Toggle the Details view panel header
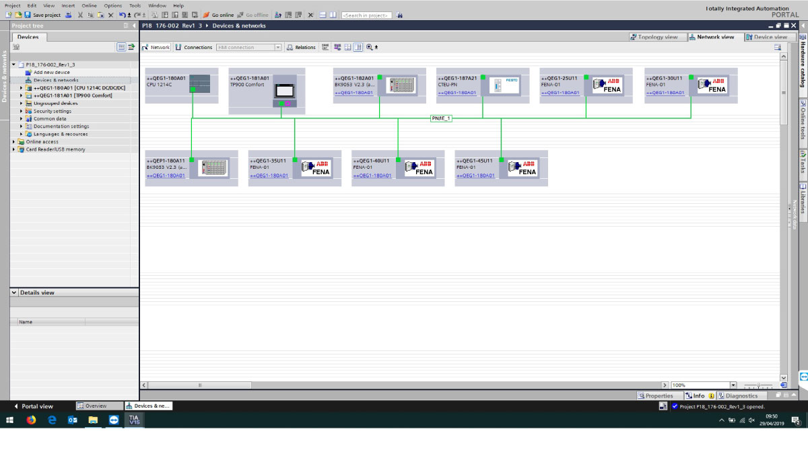 pyautogui.click(x=13, y=293)
